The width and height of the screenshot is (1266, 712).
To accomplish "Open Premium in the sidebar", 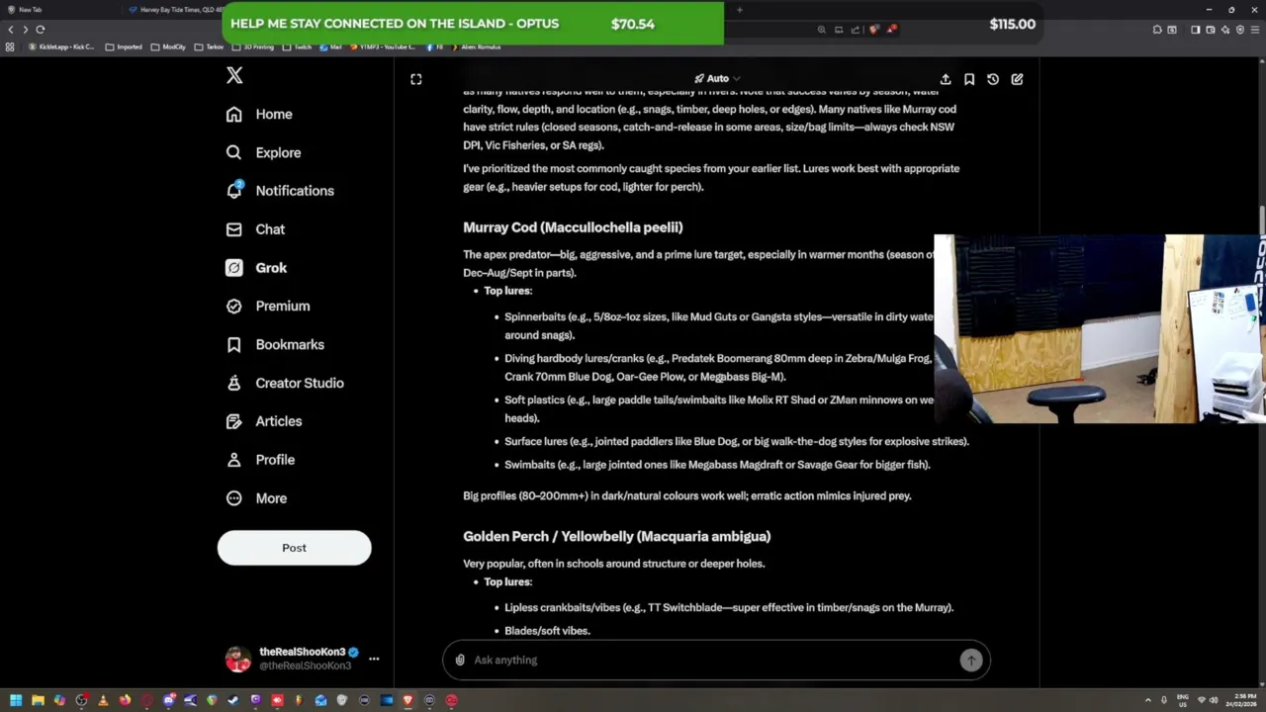I will click(267, 307).
